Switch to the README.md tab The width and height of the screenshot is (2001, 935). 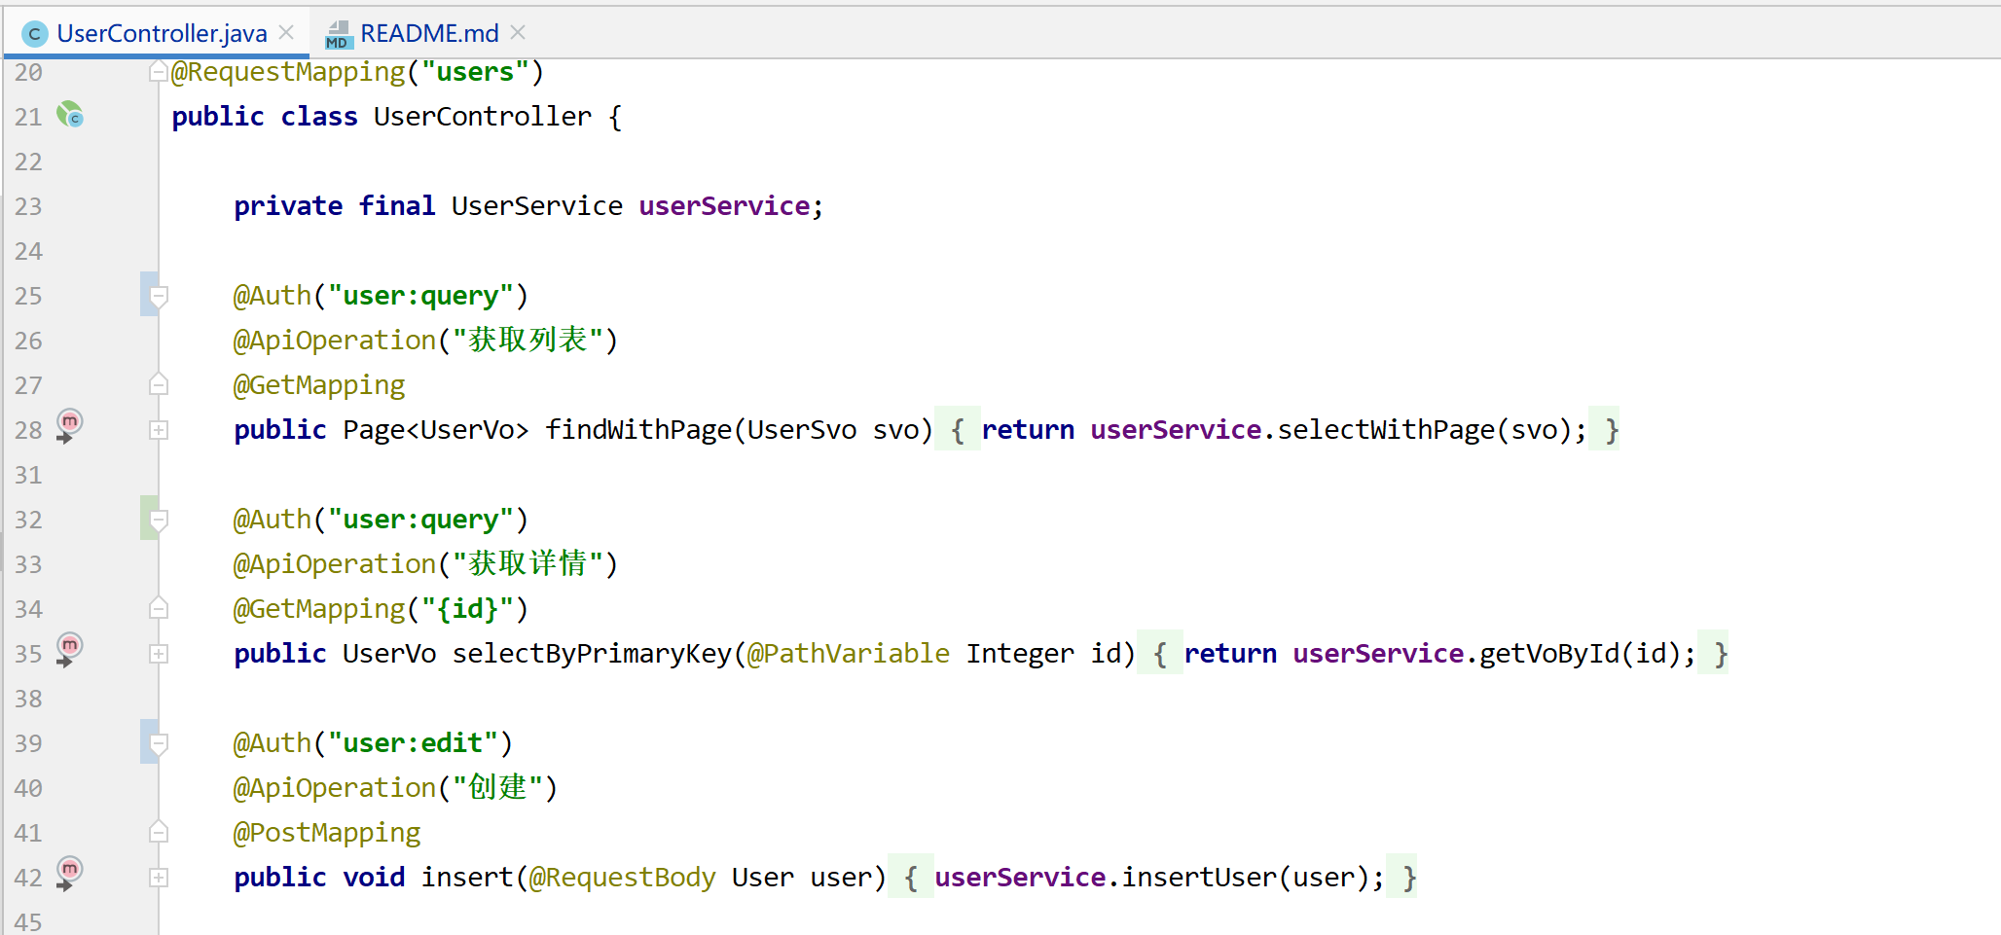[x=429, y=34]
